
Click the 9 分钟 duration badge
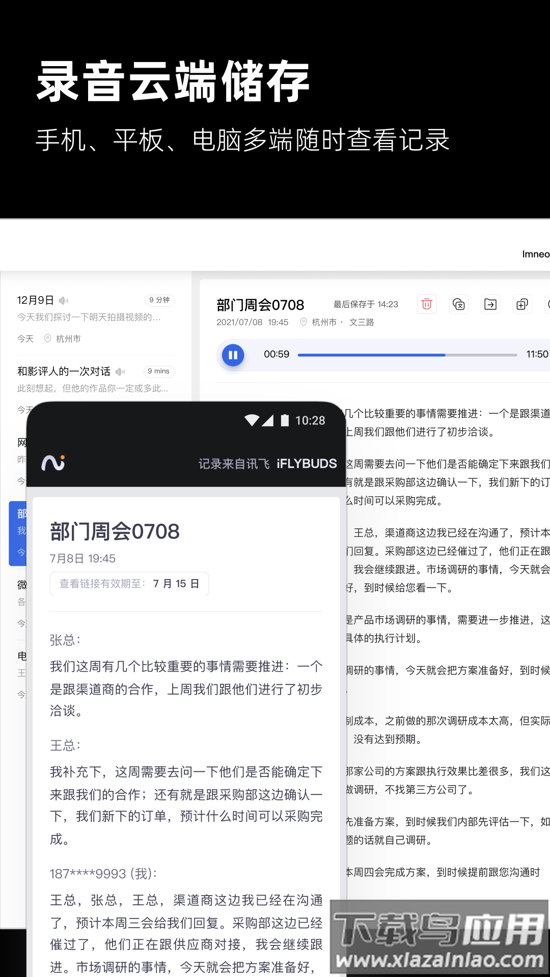coord(159,300)
